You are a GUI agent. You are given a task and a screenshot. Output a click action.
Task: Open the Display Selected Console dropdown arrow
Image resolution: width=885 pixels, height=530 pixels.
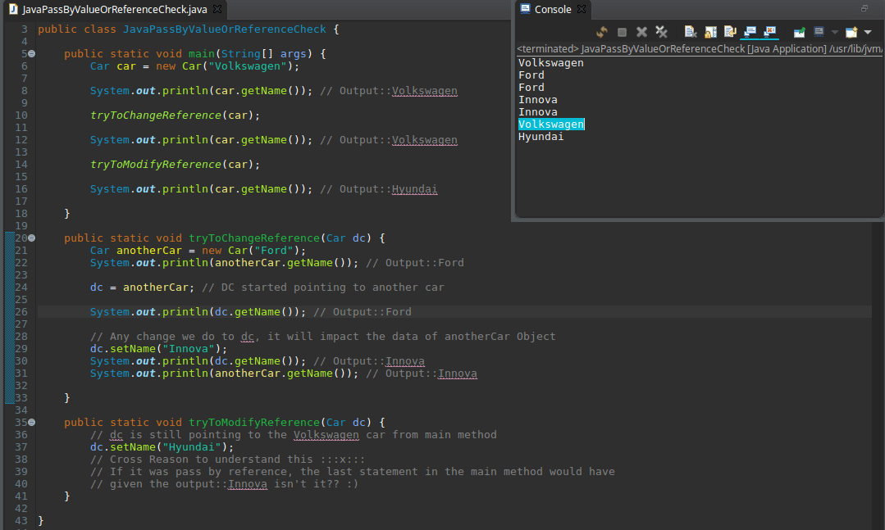(834, 32)
